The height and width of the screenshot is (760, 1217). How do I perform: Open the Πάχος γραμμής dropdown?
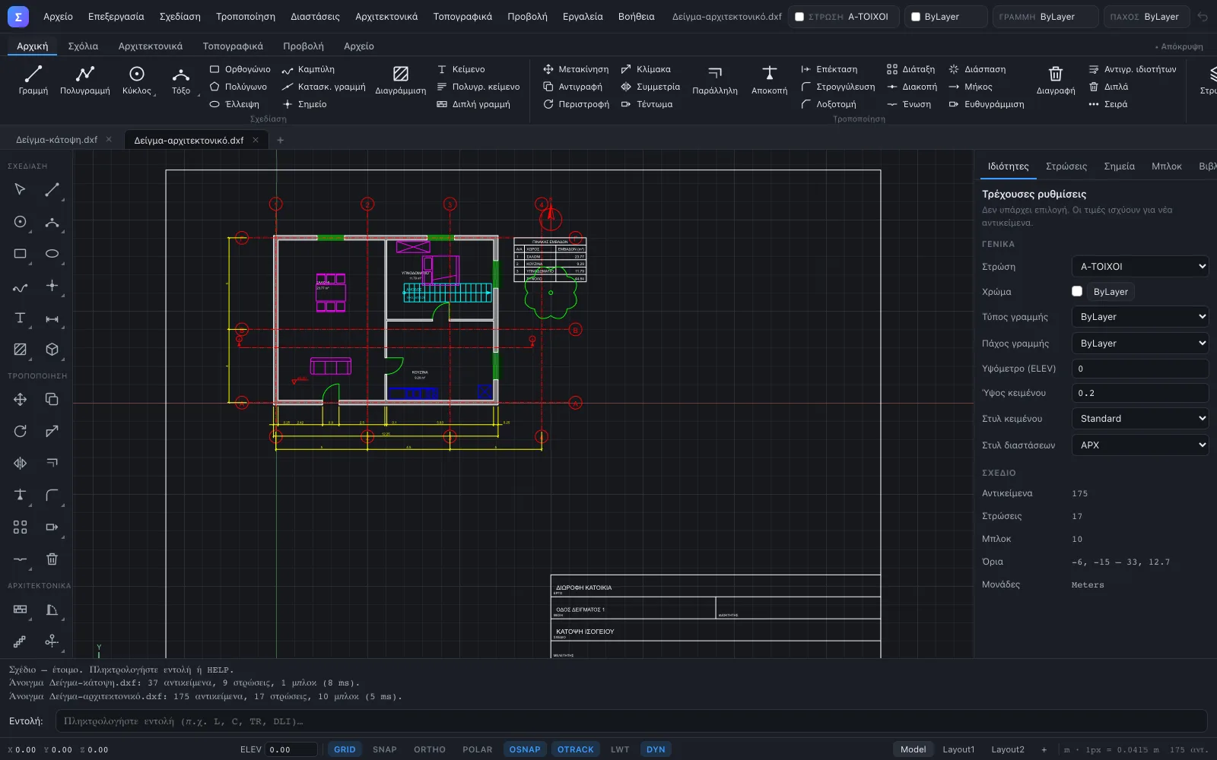[1140, 344]
